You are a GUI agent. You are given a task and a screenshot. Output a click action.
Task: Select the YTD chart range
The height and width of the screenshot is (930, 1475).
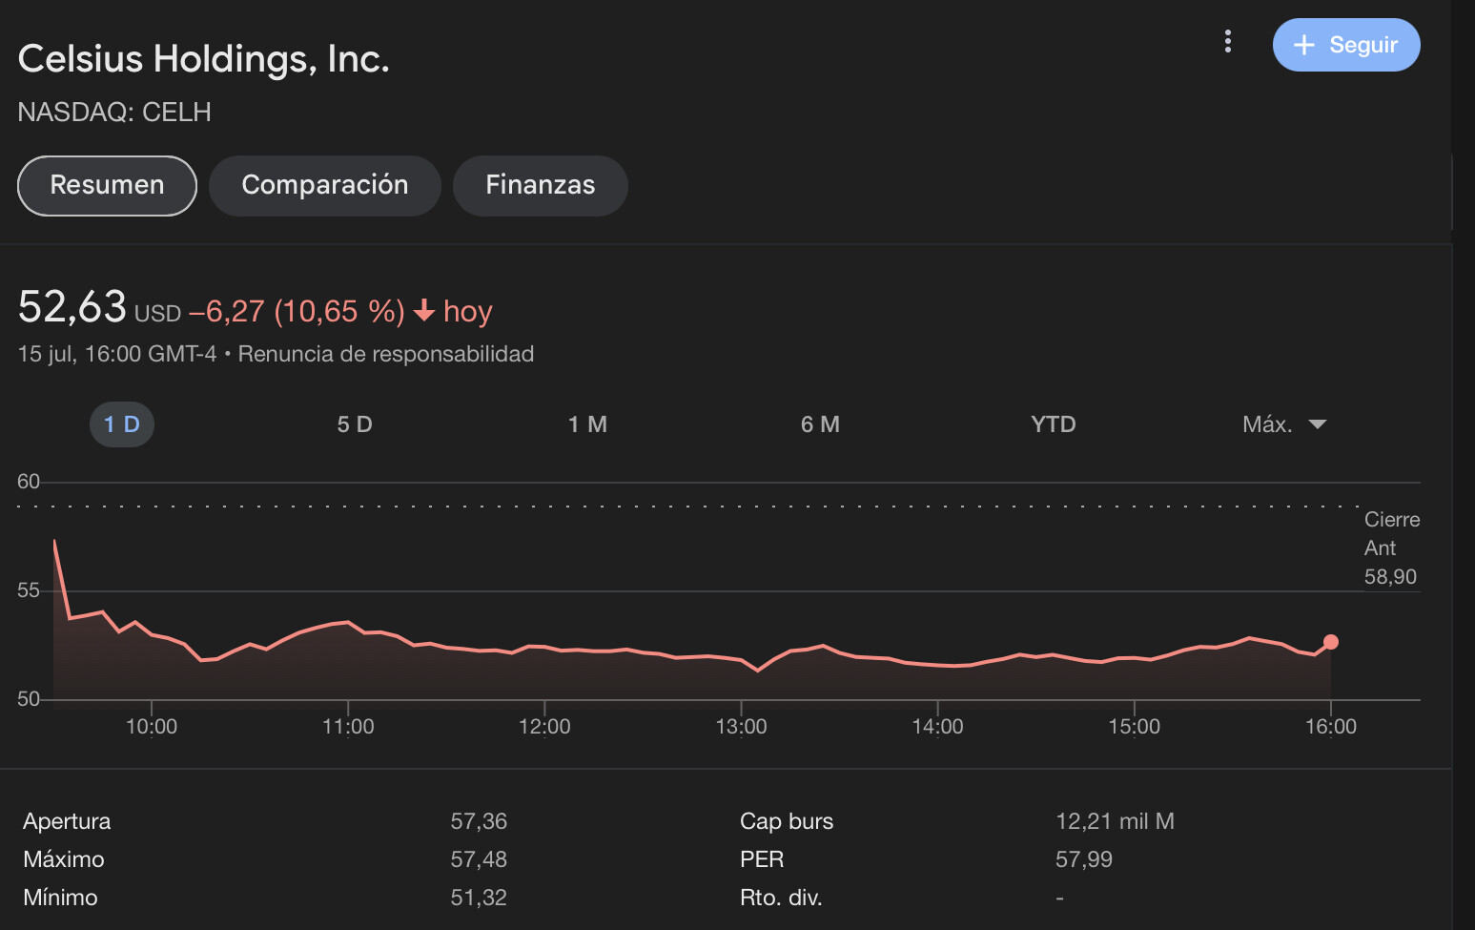point(1053,424)
